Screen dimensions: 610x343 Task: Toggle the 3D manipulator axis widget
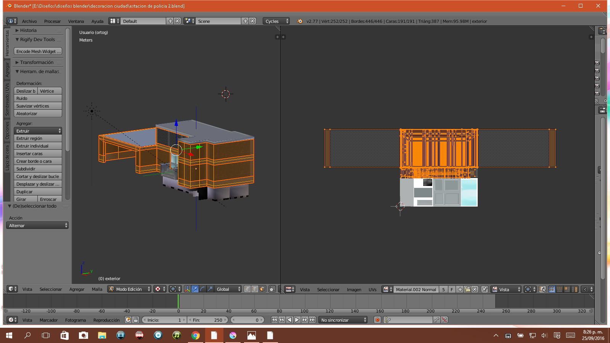pyautogui.click(x=187, y=289)
